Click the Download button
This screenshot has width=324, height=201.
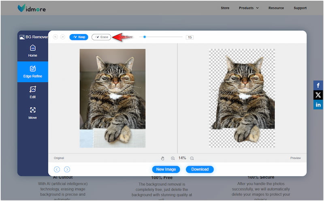pos(200,169)
